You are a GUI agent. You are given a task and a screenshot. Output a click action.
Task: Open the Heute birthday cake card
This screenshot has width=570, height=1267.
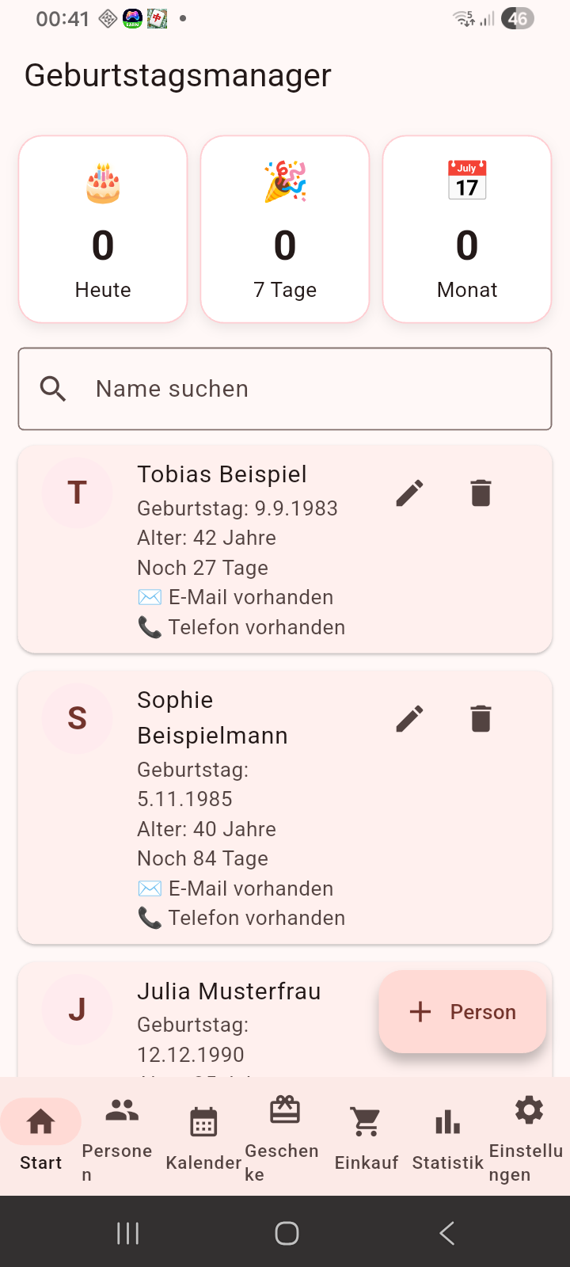[103, 230]
